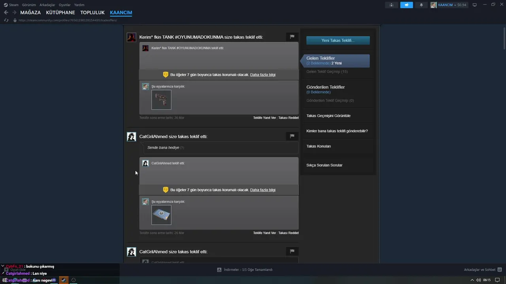Screen dimensions: 506x284
Task: Click the blue case item thumbnail
Action: (161, 215)
